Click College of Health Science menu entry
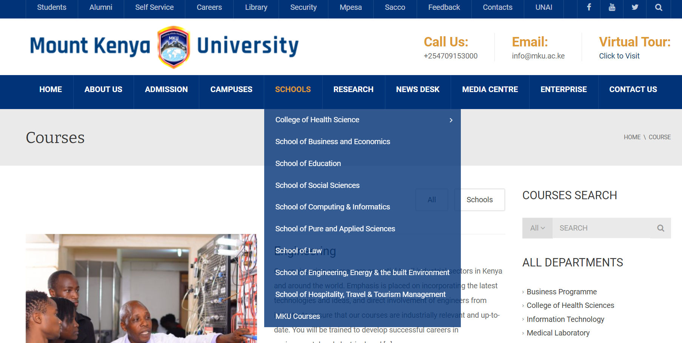682x343 pixels. tap(317, 120)
